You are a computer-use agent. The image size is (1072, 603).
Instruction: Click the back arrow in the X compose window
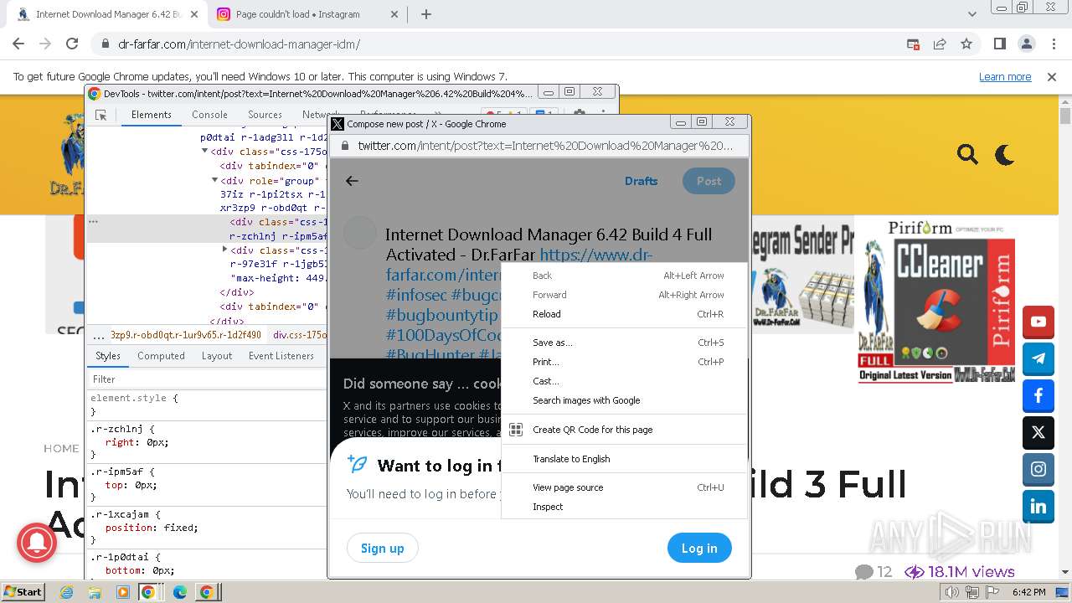tap(352, 181)
